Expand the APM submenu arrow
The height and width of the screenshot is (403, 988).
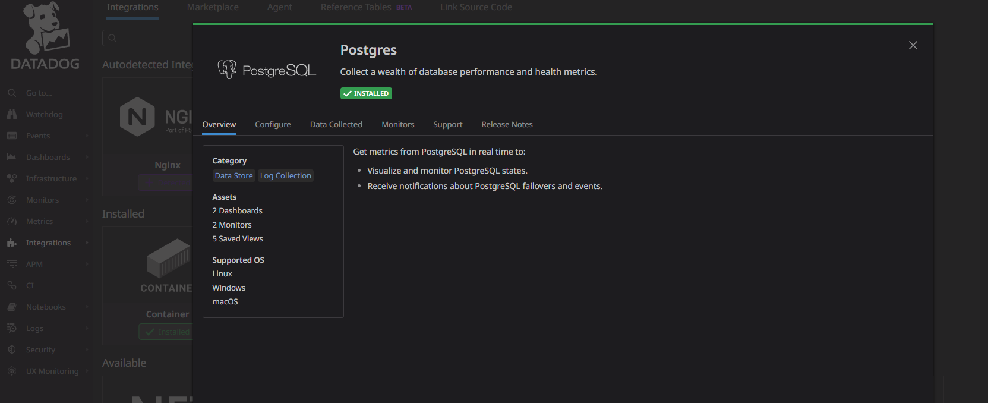(87, 264)
